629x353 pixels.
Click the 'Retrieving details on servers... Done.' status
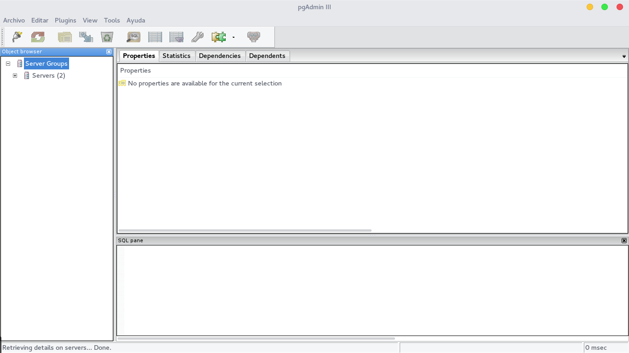(x=57, y=347)
